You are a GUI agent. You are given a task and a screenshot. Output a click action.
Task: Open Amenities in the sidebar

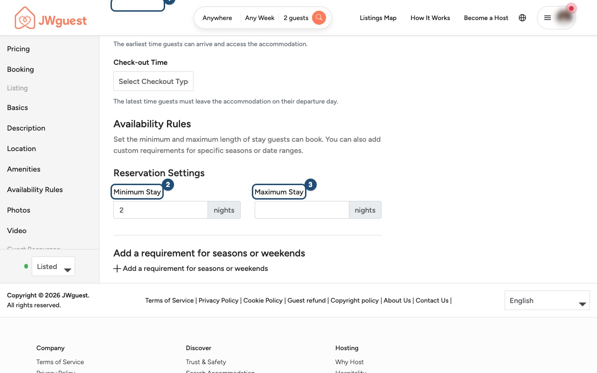pyautogui.click(x=24, y=169)
